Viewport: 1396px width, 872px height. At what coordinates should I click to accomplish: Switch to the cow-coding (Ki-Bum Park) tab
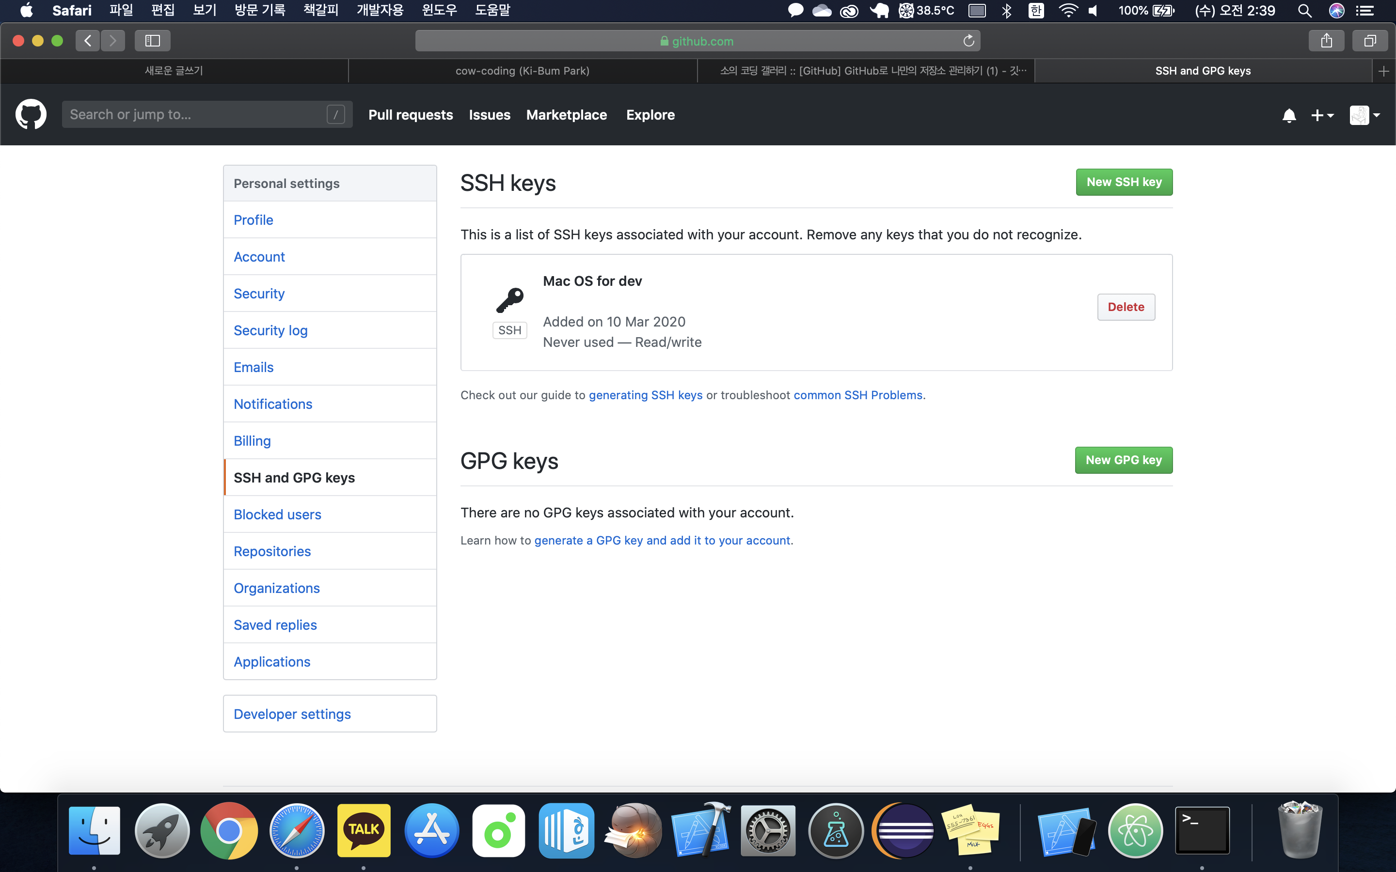pyautogui.click(x=522, y=71)
